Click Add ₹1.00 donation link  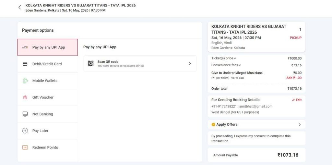click(294, 78)
